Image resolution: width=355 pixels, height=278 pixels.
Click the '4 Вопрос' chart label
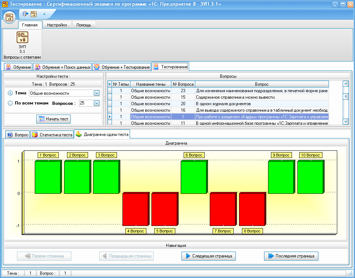[x=135, y=231]
